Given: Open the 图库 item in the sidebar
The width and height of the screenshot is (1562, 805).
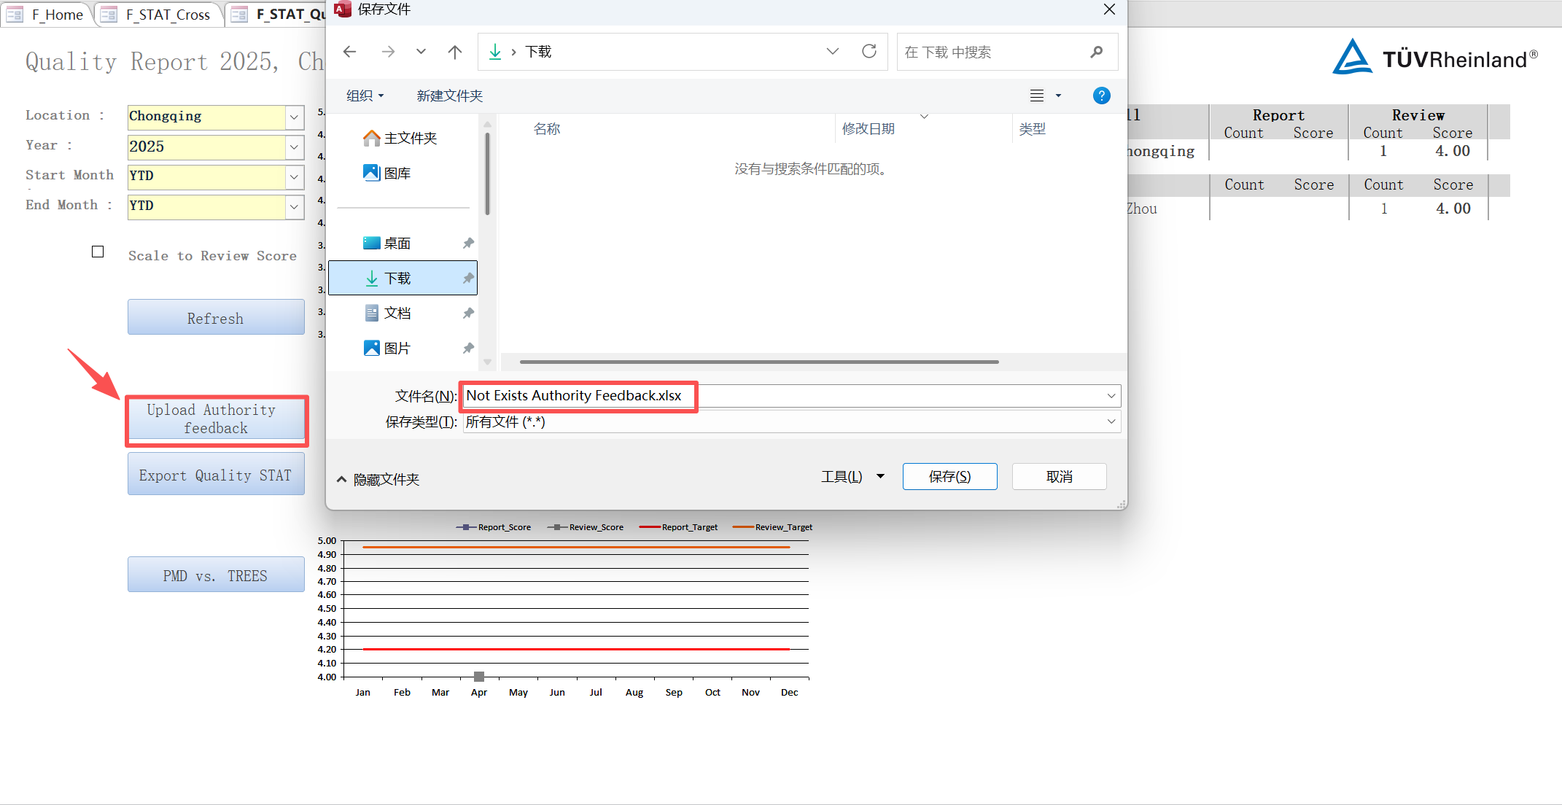Looking at the screenshot, I should click(x=397, y=172).
